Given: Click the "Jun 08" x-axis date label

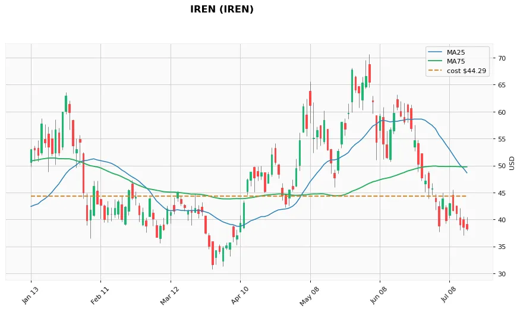Looking at the screenshot, I should click(379, 295).
